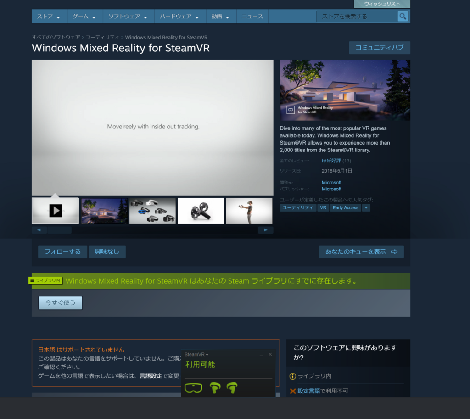Click the left controller status icon in SteamVR
The width and height of the screenshot is (470, 419).
point(215,388)
